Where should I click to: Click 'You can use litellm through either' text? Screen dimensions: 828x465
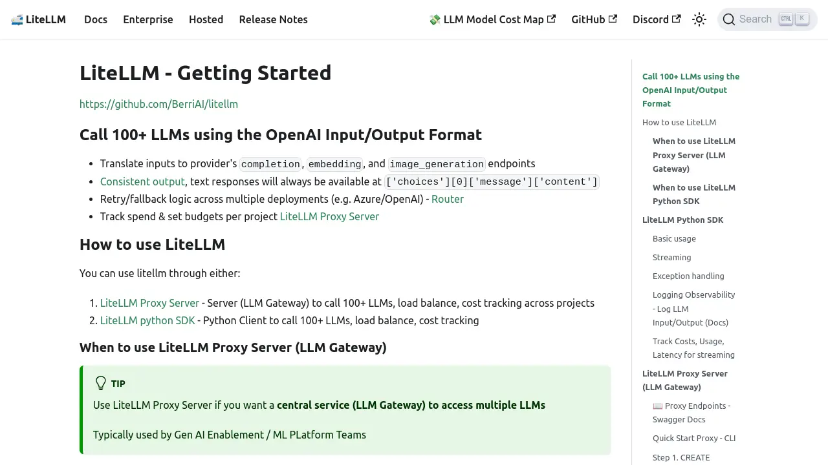160,273
